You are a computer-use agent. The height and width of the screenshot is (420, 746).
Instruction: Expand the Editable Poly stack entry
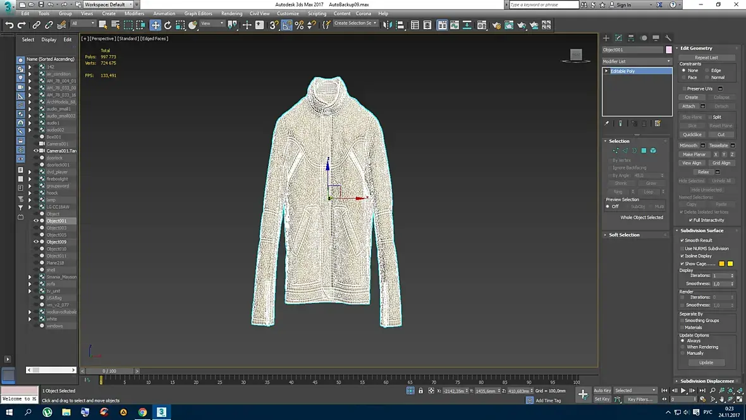click(x=606, y=71)
